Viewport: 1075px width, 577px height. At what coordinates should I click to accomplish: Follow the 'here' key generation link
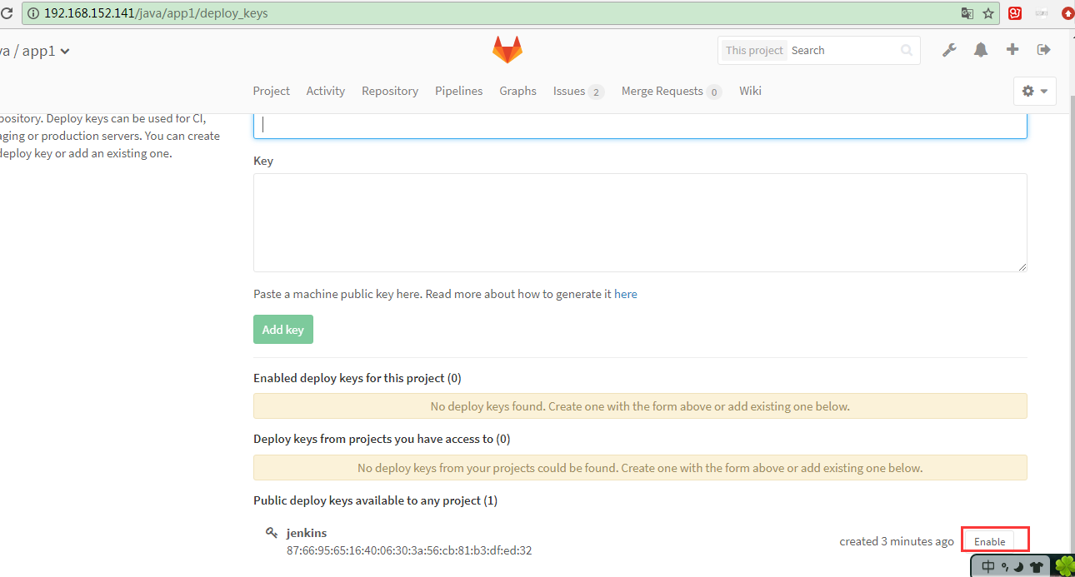[626, 294]
